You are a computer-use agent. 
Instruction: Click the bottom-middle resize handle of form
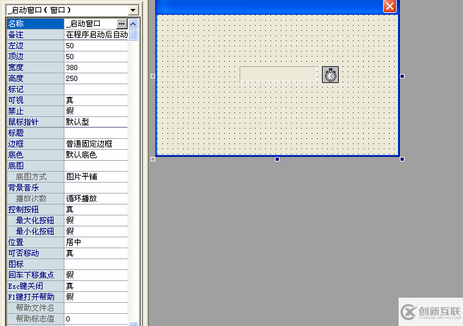coord(277,159)
